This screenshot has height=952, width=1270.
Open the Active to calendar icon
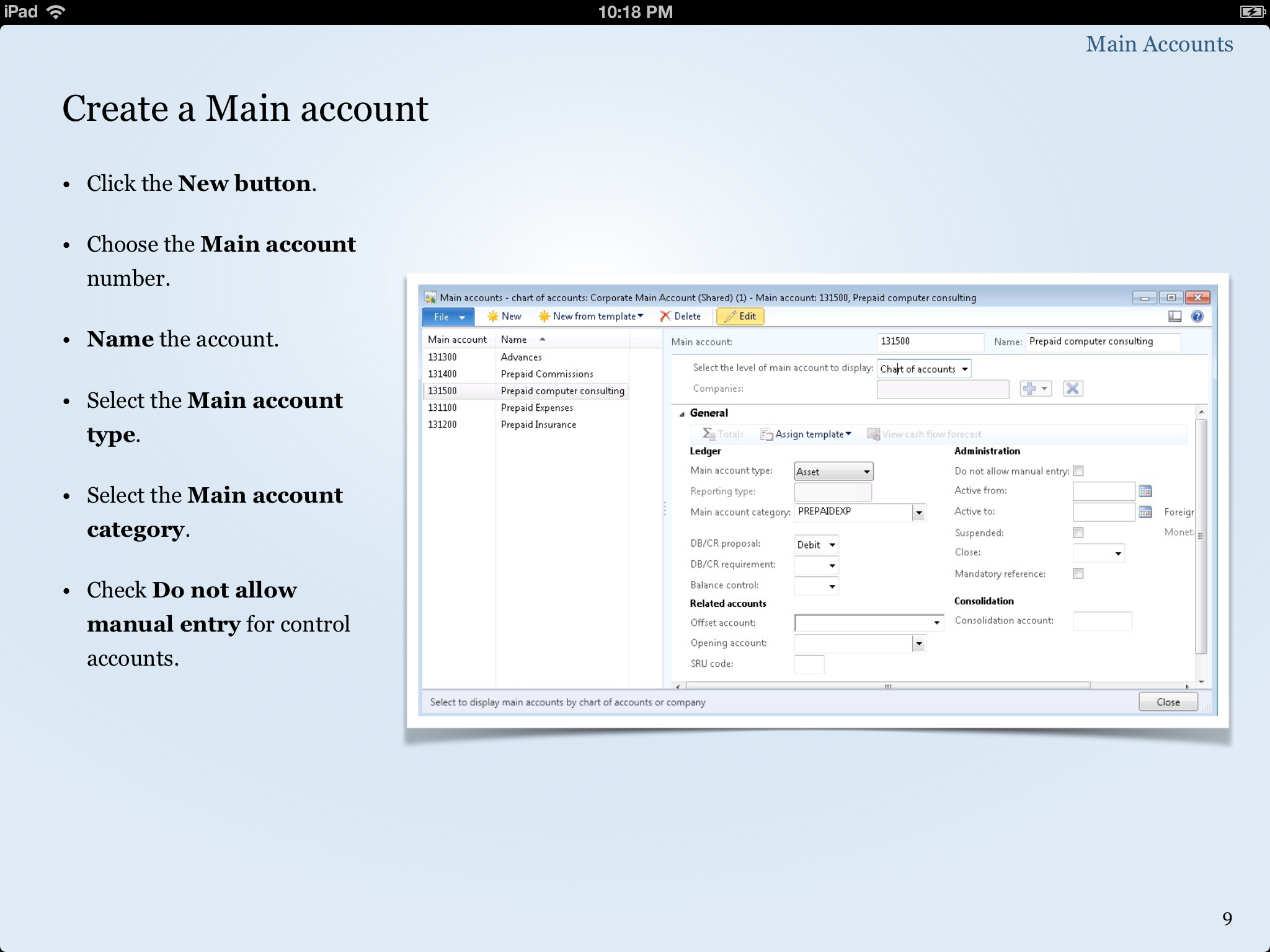click(1145, 512)
